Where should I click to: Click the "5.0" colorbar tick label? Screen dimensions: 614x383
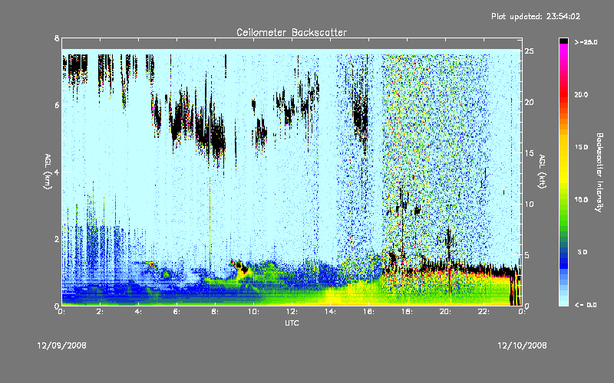point(583,252)
